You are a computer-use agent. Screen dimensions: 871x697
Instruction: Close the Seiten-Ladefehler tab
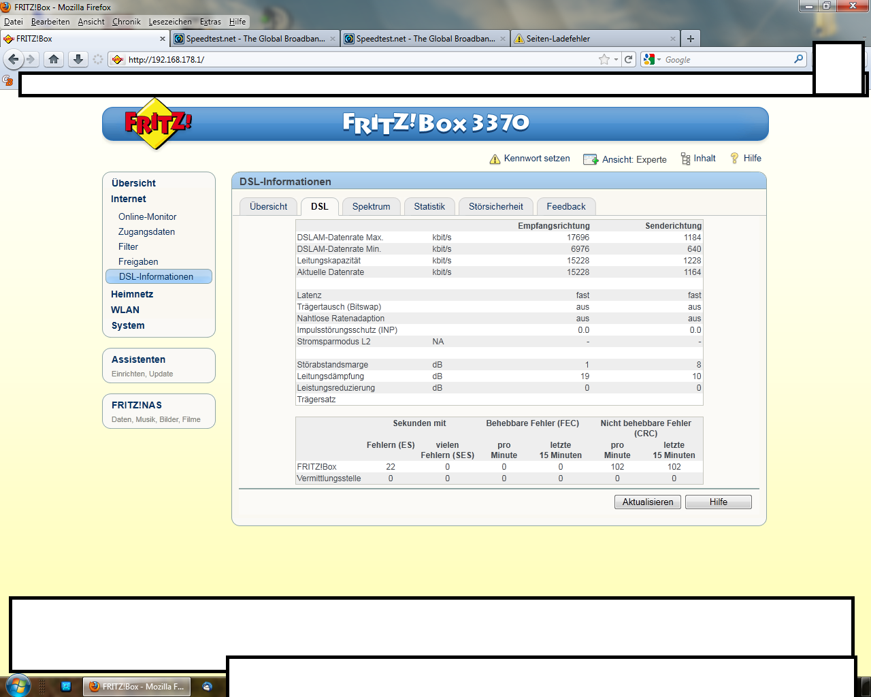tap(673, 39)
